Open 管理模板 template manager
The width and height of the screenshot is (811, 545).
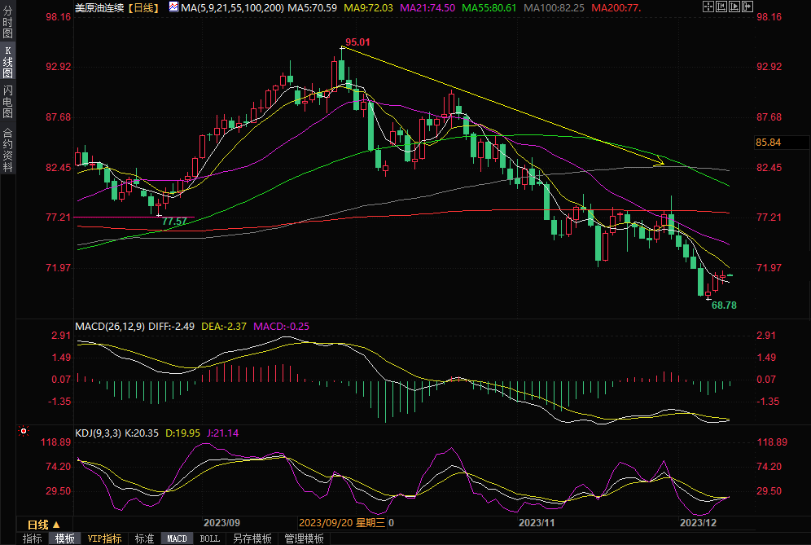(x=304, y=538)
